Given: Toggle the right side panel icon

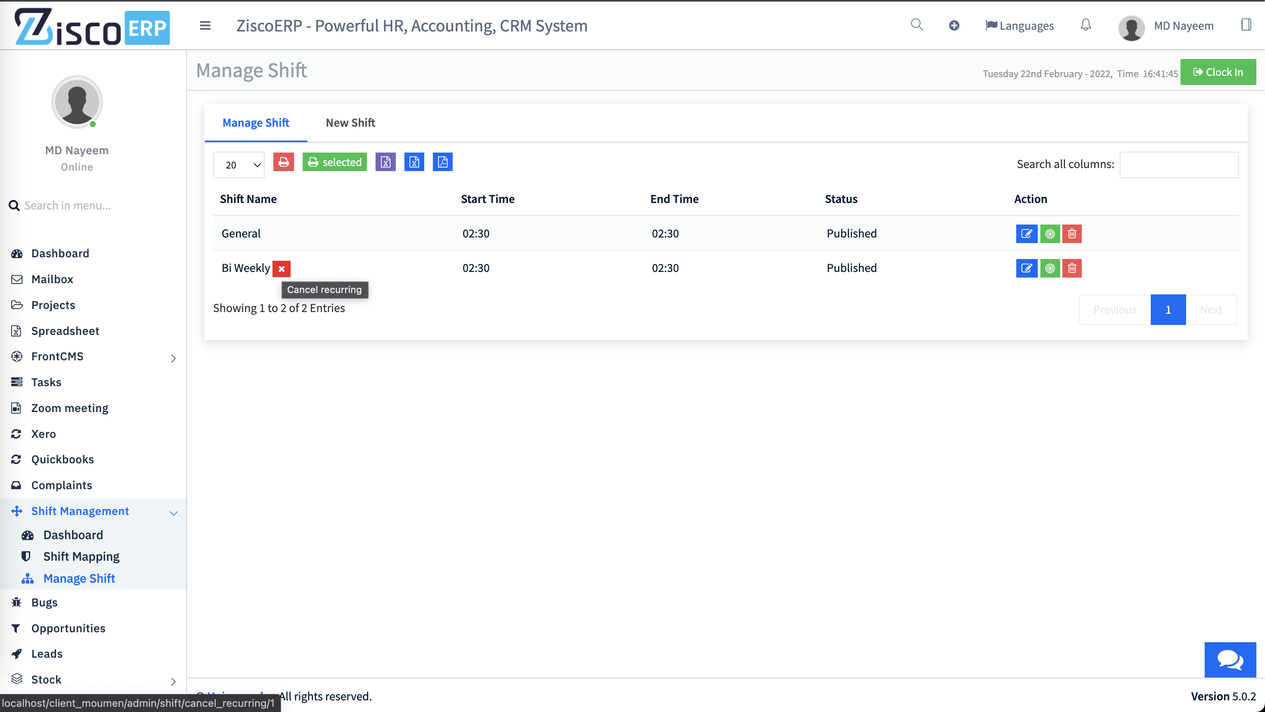Looking at the screenshot, I should [x=1246, y=25].
